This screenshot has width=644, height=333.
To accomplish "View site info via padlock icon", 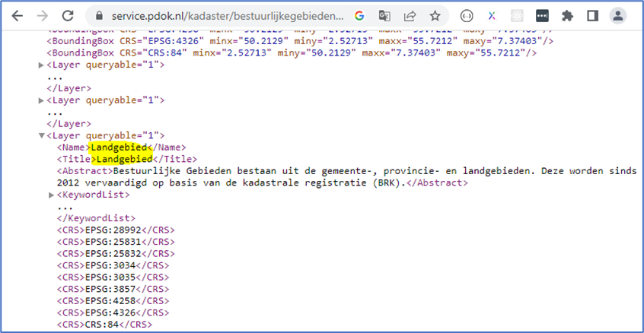I will [97, 15].
